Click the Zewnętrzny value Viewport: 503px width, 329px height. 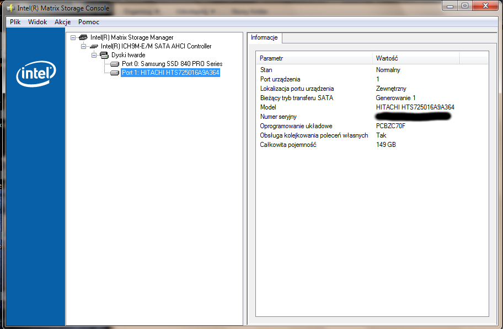[x=391, y=89]
